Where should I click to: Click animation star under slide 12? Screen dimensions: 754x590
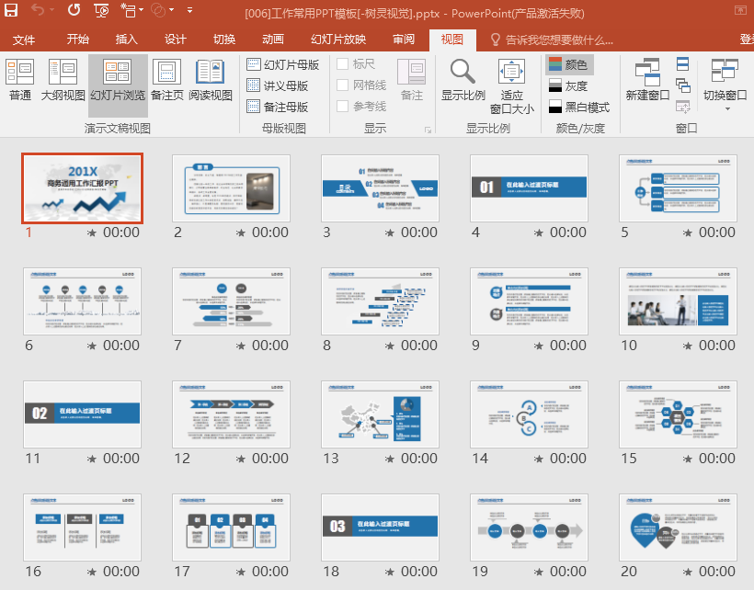coord(240,460)
